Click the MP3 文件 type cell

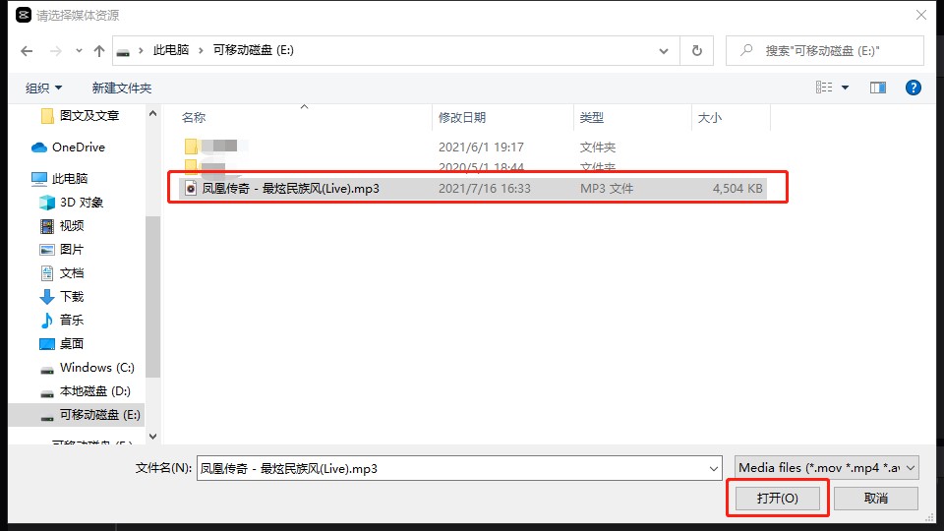tap(607, 189)
